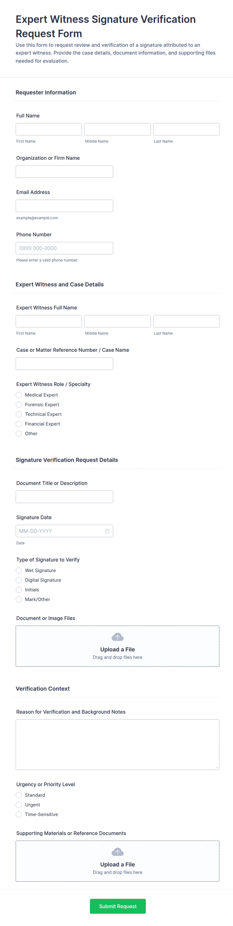Pick Wet Signature as the signature type
Image resolution: width=233 pixels, height=926 pixels.
click(x=19, y=570)
